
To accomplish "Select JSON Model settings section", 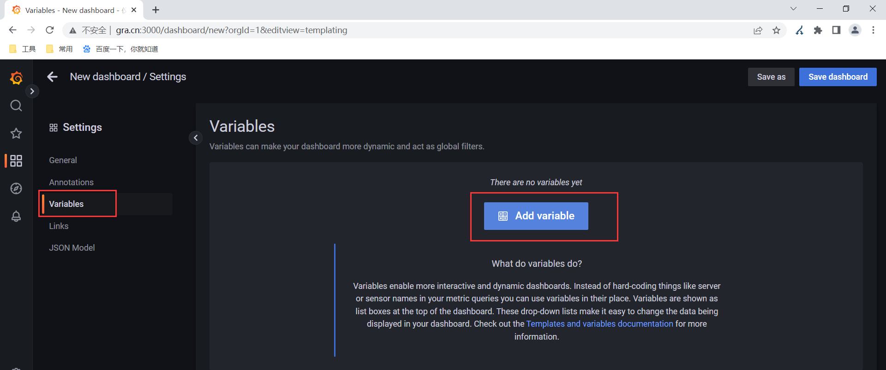I will 72,248.
